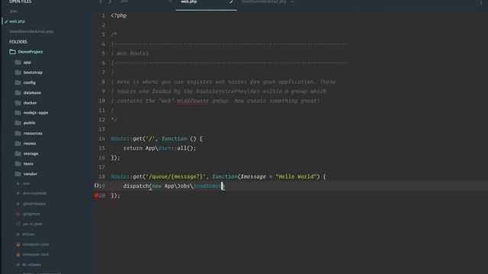Close the .env tab
Screen dimensions: 488x274
pos(170,2)
